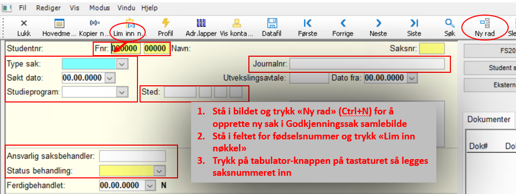
Task: Open the Fil menu
Action: tap(23, 8)
